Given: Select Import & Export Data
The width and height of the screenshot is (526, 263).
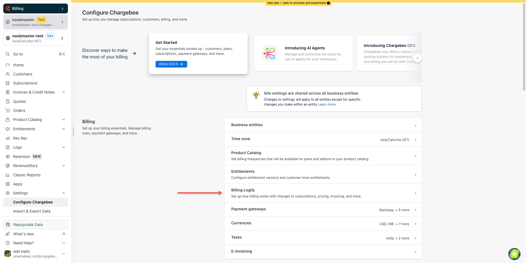Looking at the screenshot, I should [32, 211].
